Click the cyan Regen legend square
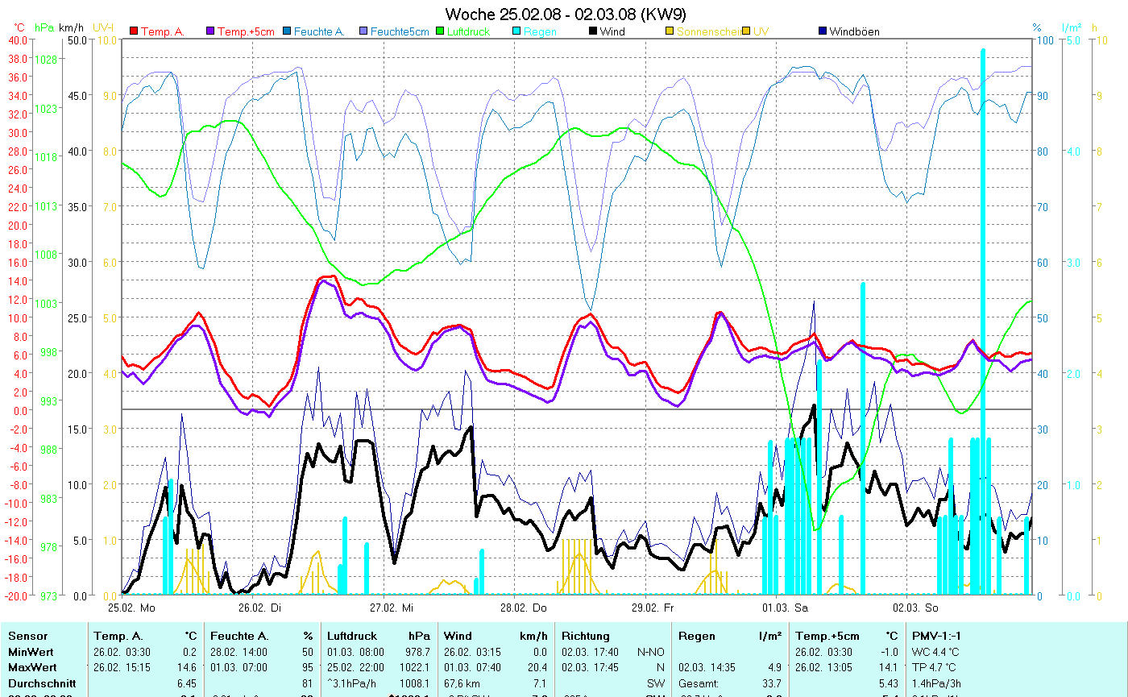Viewport: 1128px width, 697px height. pos(517,31)
